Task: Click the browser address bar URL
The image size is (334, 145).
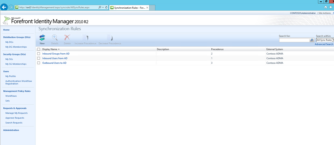Action: click(x=54, y=7)
